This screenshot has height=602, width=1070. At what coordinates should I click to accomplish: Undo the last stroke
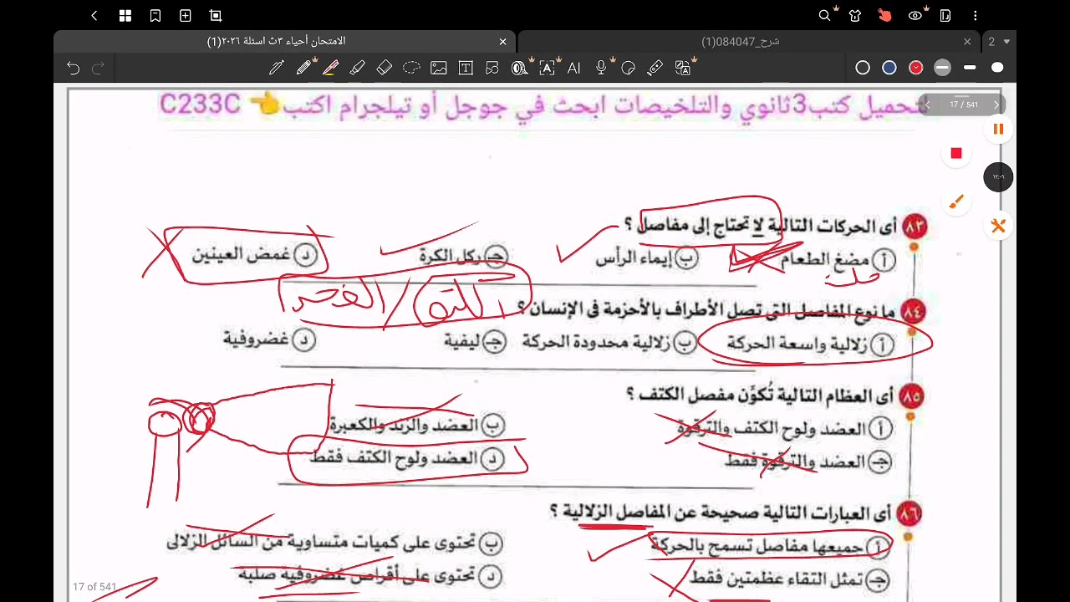pos(74,68)
